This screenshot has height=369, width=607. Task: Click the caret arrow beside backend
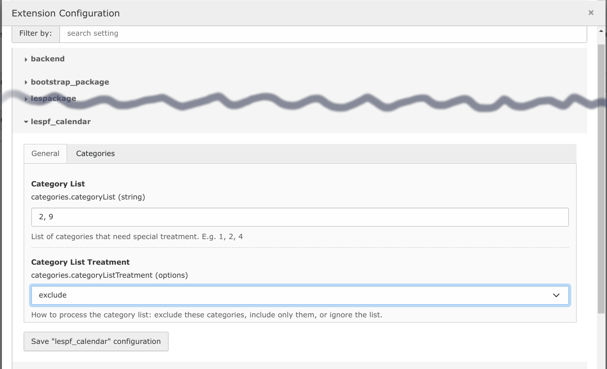tap(26, 59)
